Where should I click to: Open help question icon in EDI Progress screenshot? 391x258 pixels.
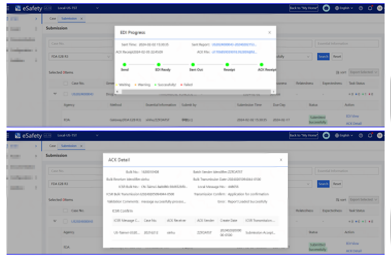click(x=361, y=8)
